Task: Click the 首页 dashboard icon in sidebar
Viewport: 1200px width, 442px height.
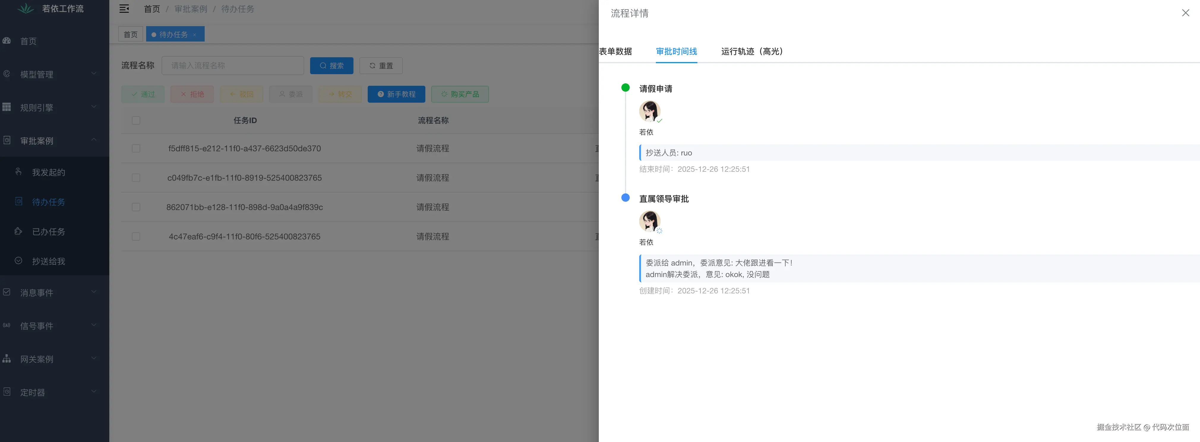Action: 7,41
